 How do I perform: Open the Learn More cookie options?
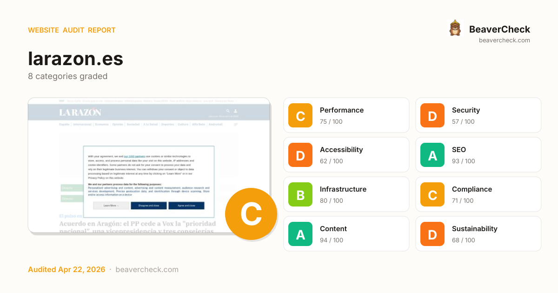111,205
